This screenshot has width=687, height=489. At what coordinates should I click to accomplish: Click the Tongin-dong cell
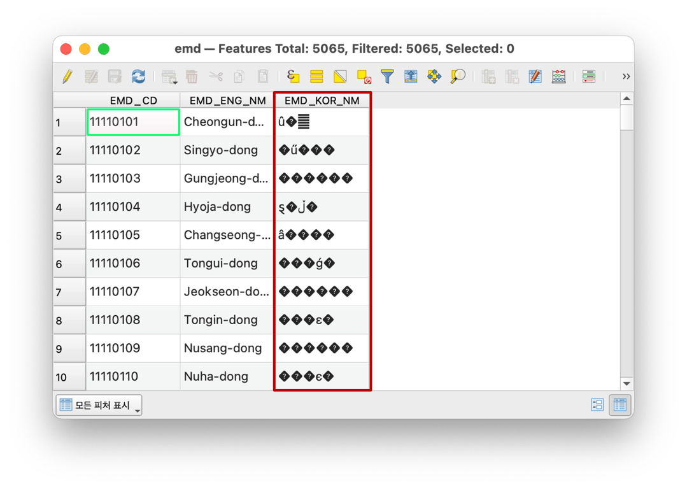[227, 320]
